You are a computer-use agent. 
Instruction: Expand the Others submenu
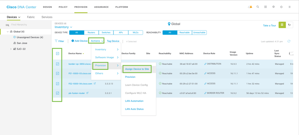(x=106, y=73)
